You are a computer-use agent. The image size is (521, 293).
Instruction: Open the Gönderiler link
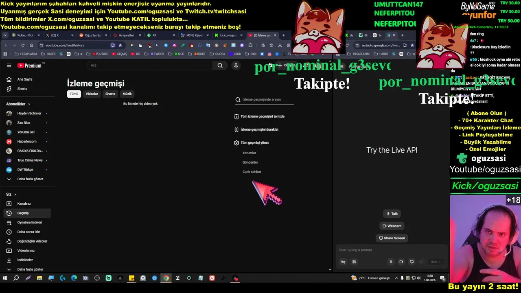(250, 162)
